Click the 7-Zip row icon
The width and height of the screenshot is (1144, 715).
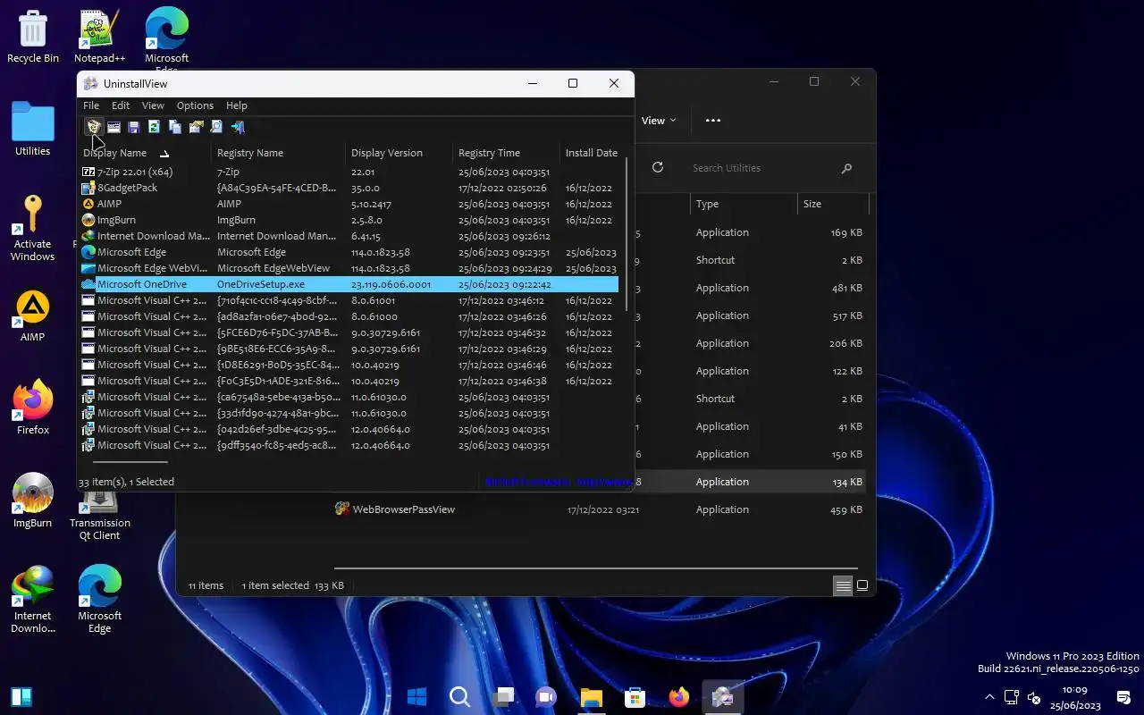pyautogui.click(x=88, y=172)
